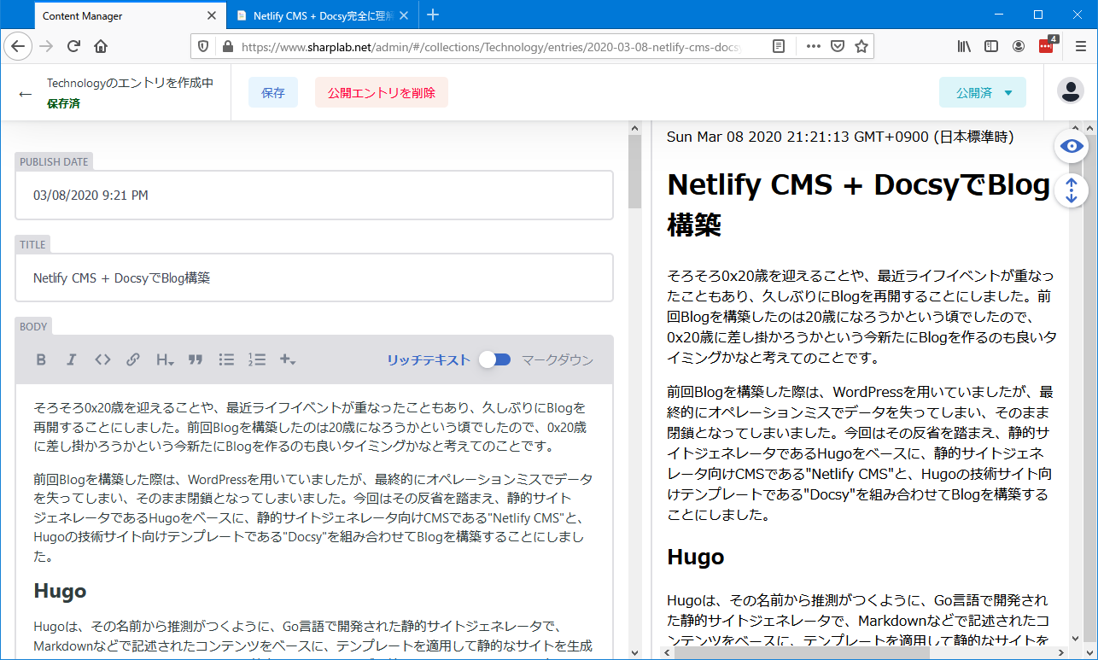1098x660 pixels.
Task: Click the editor scrollbar up arrow
Action: [635, 128]
